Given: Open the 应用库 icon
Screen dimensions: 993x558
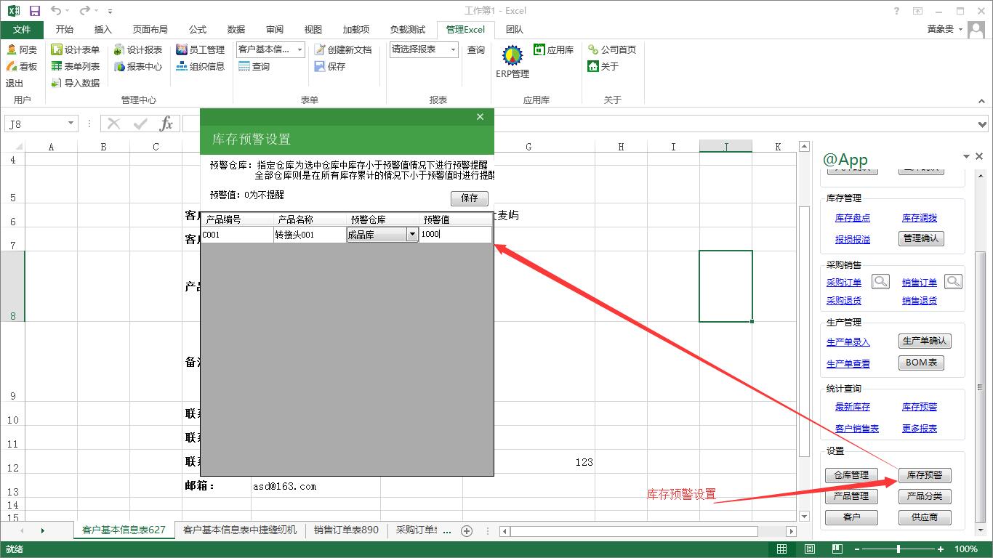Looking at the screenshot, I should click(539, 49).
